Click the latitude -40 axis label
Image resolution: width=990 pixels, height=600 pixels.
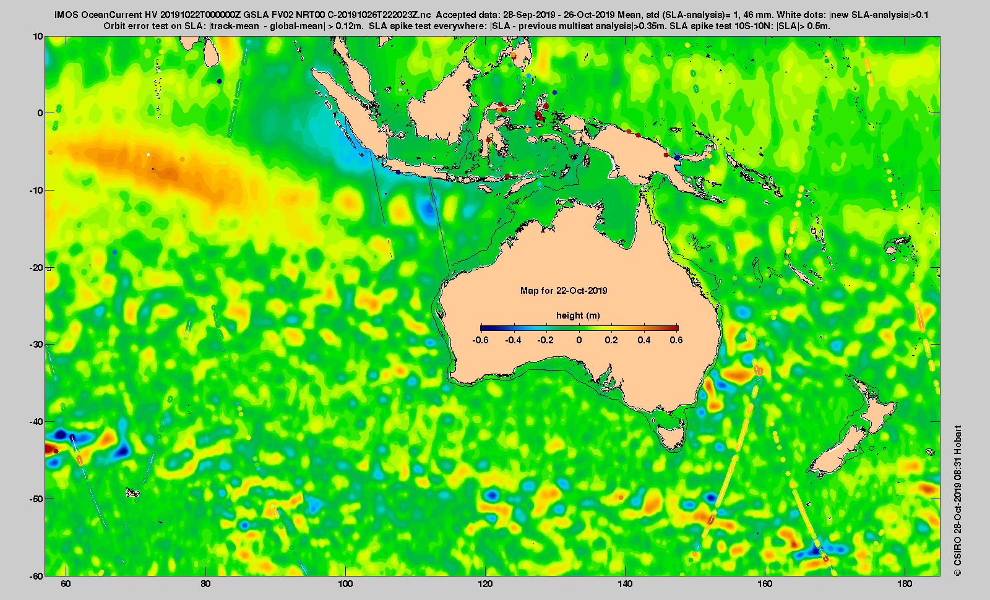(36, 422)
